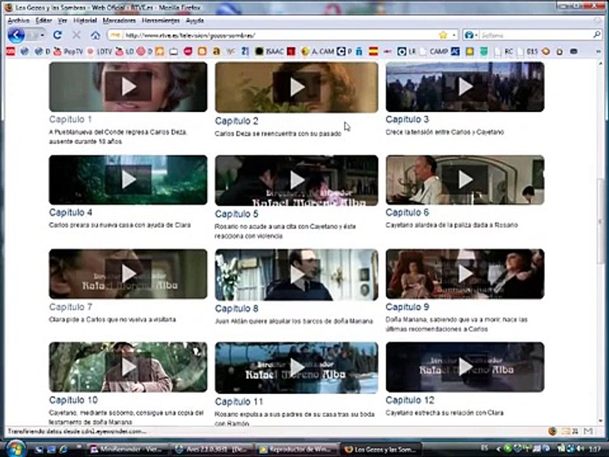This screenshot has height=457, width=609.
Task: Open the Capitulo 1 link
Action: pos(70,119)
